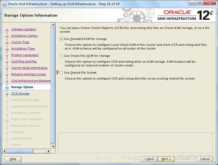218x165 pixels.
Task: Open the Product Languages step
Action: (x=25, y=55)
